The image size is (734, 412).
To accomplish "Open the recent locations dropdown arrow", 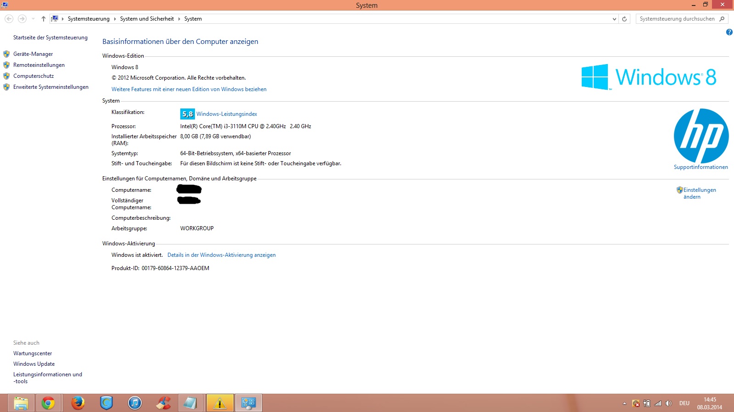I will point(33,19).
